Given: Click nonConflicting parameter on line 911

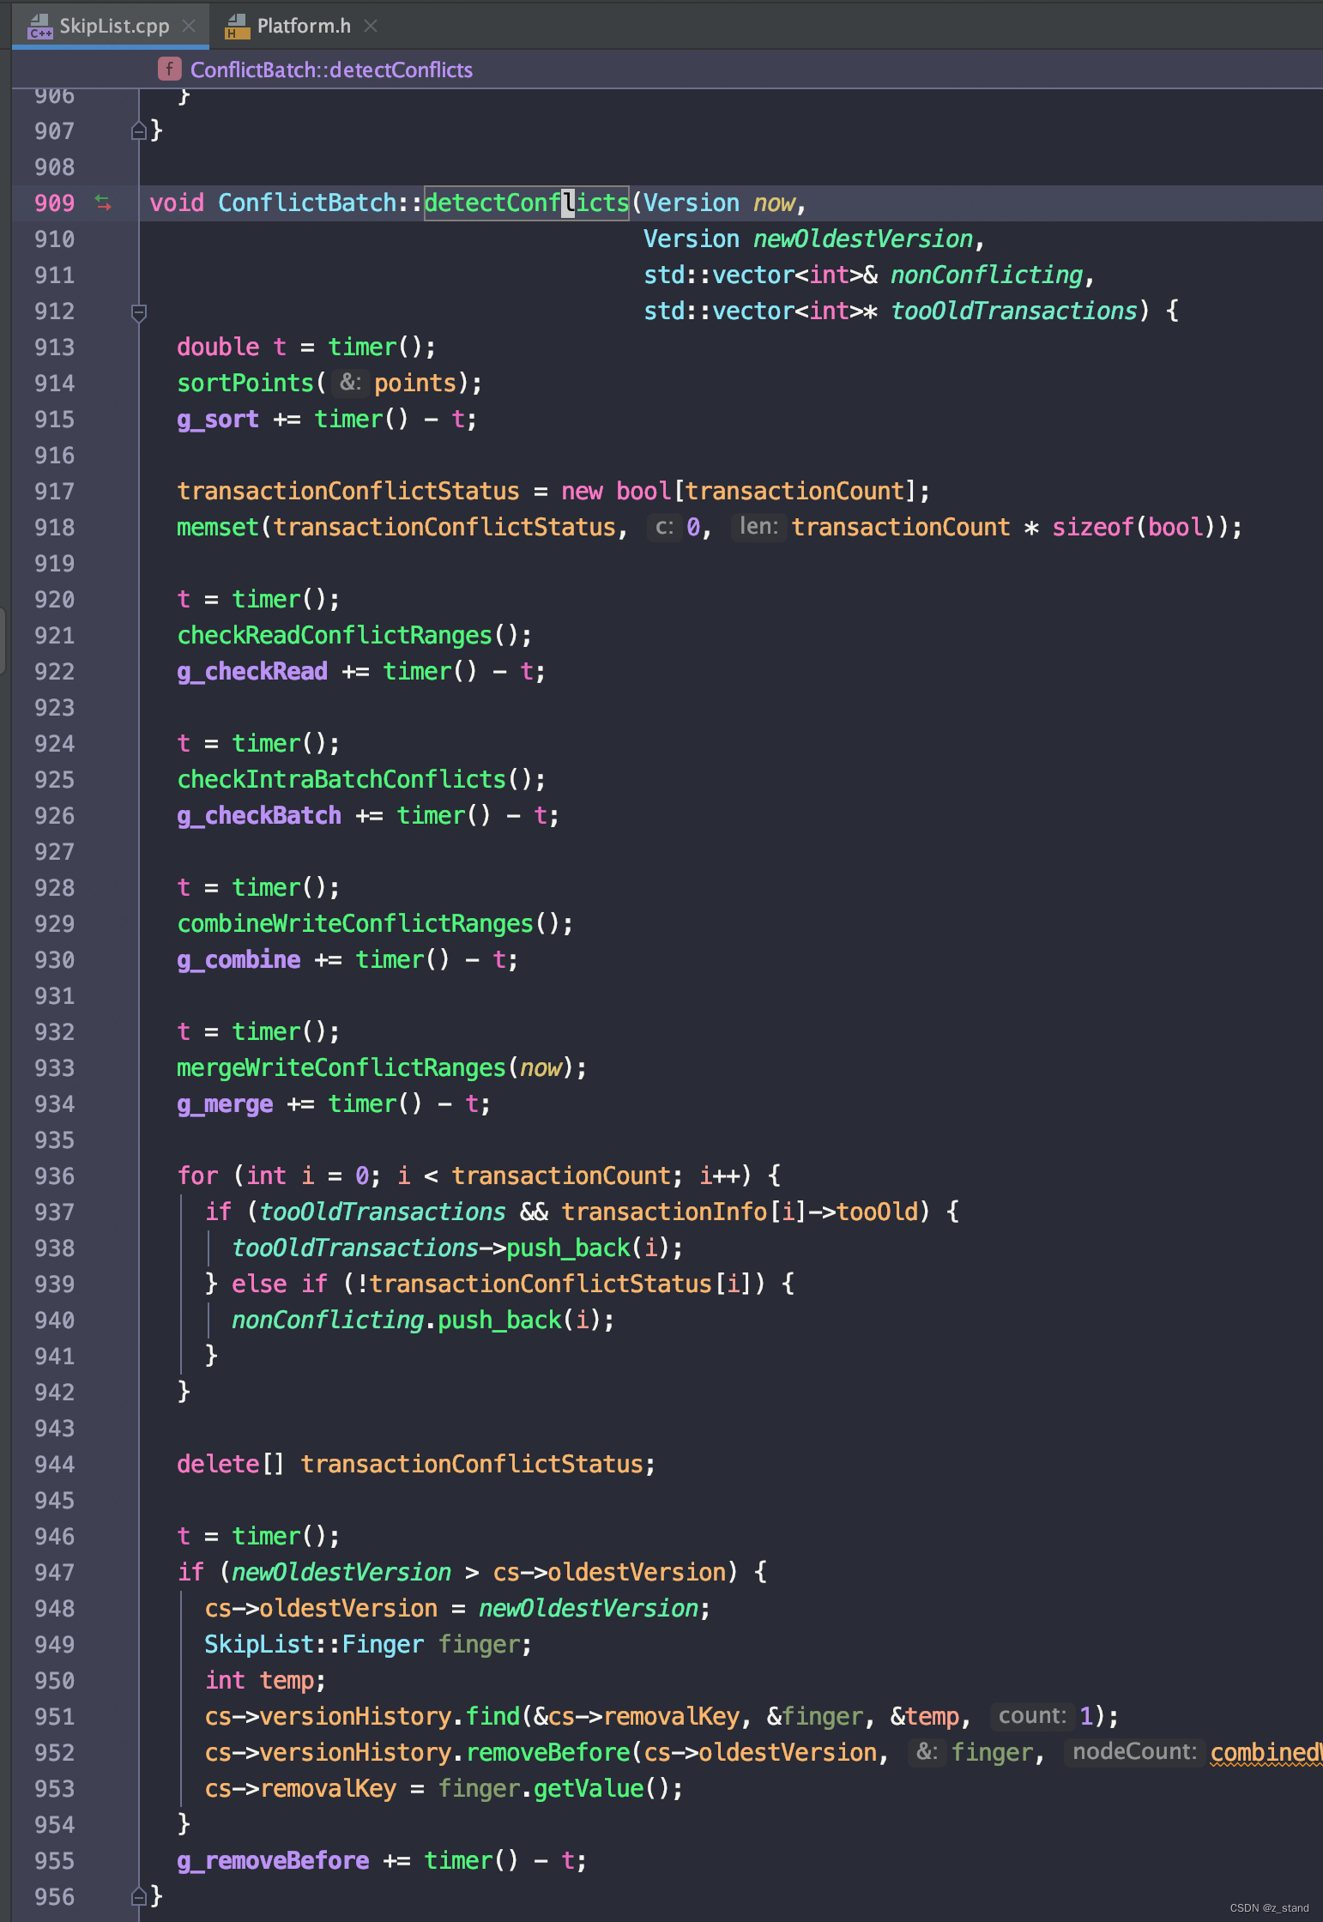Looking at the screenshot, I should coord(987,275).
